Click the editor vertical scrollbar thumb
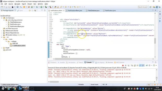Viewport: 162px width, 91px height. tap(155, 41)
